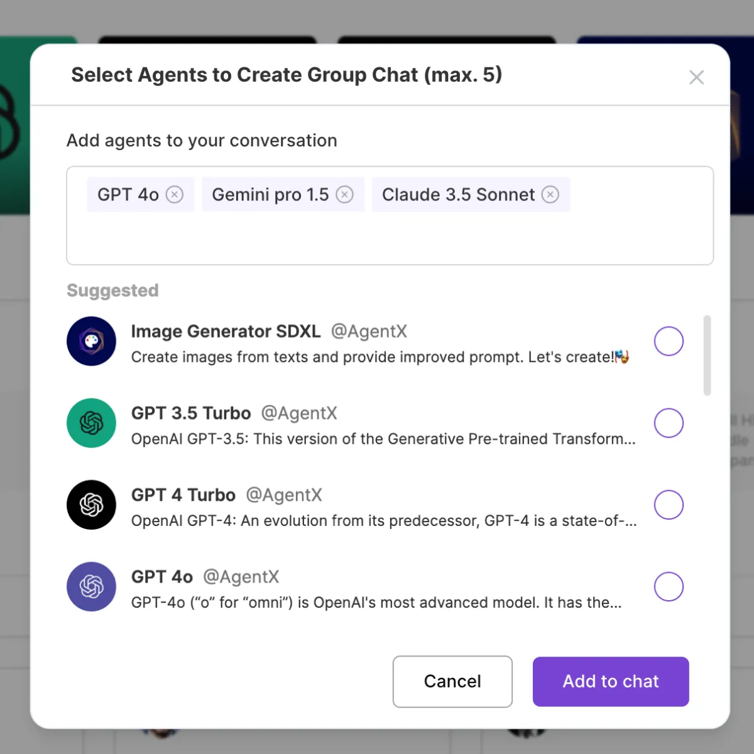Click the GPT 4o purple avatar
This screenshot has height=754, width=754.
(92, 586)
